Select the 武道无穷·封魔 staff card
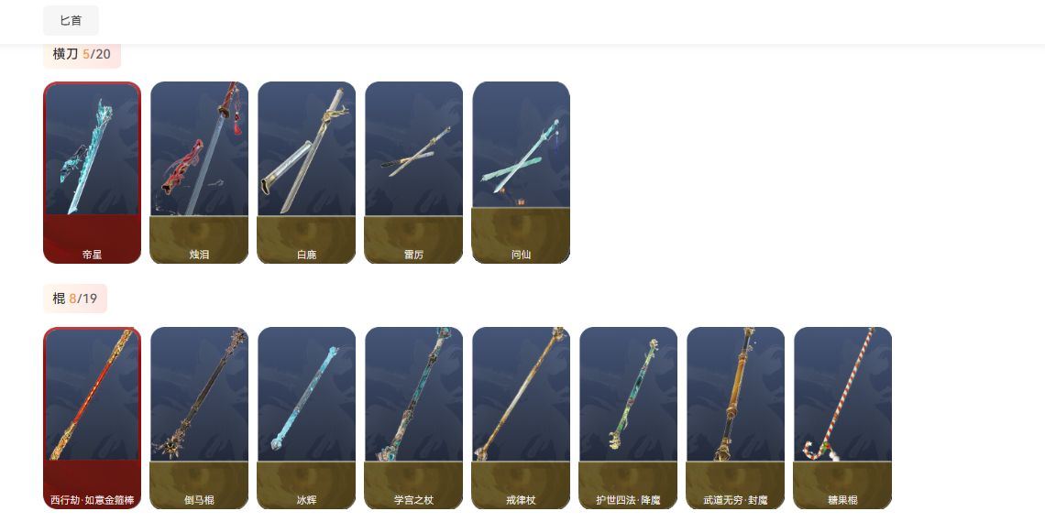Screen dimensions: 1045x522 (736, 418)
